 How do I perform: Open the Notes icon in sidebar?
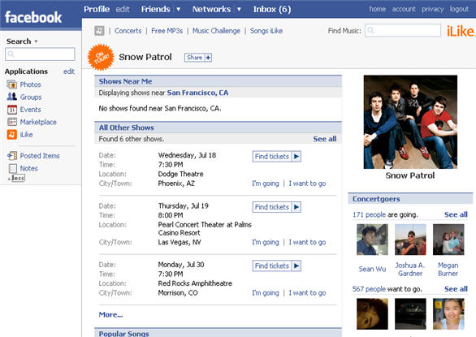click(x=13, y=168)
